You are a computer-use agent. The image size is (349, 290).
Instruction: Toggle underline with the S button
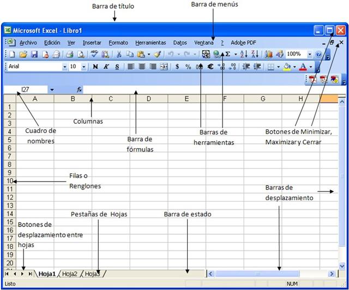(117, 67)
